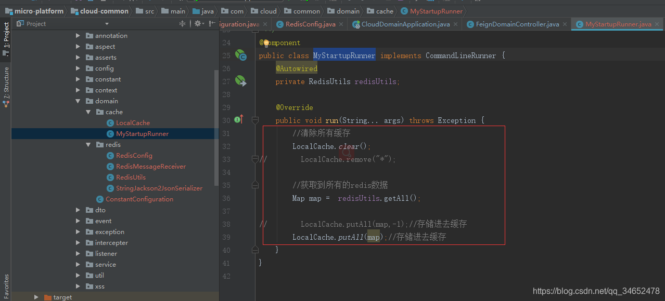665x301 pixels.
Task: Collapse the run method with the line 30 fold marker
Action: coord(255,120)
